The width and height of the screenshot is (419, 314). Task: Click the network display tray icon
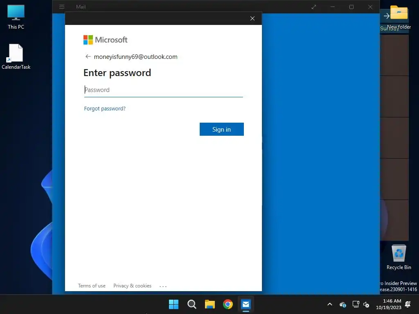[356, 304]
